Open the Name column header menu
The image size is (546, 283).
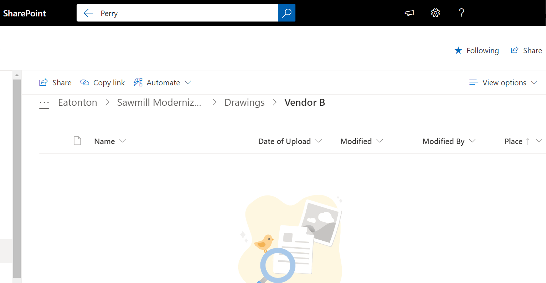coord(110,141)
